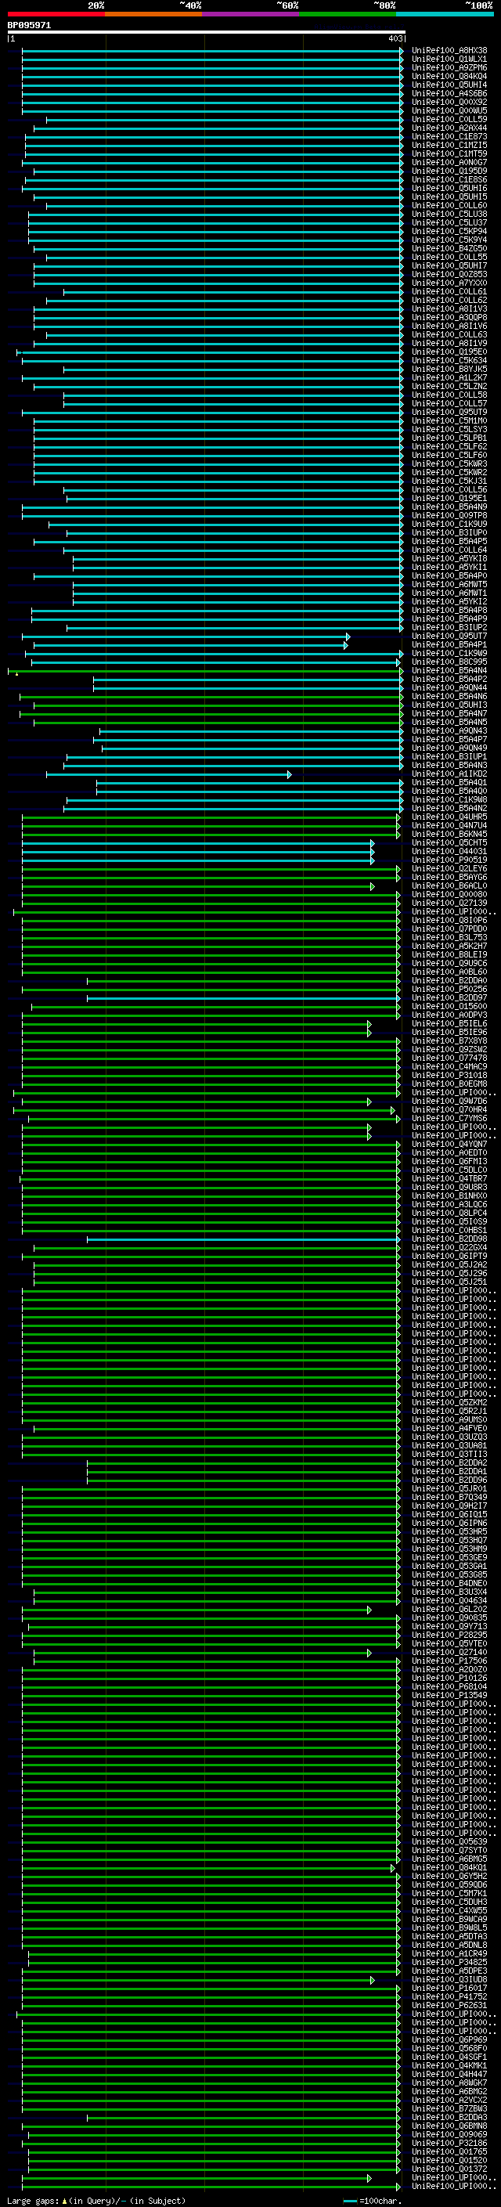Image resolution: width=501 pixels, height=2207 pixels.
Task: Open the UniRef100_Q1WLX1 hit label
Action: click(449, 60)
